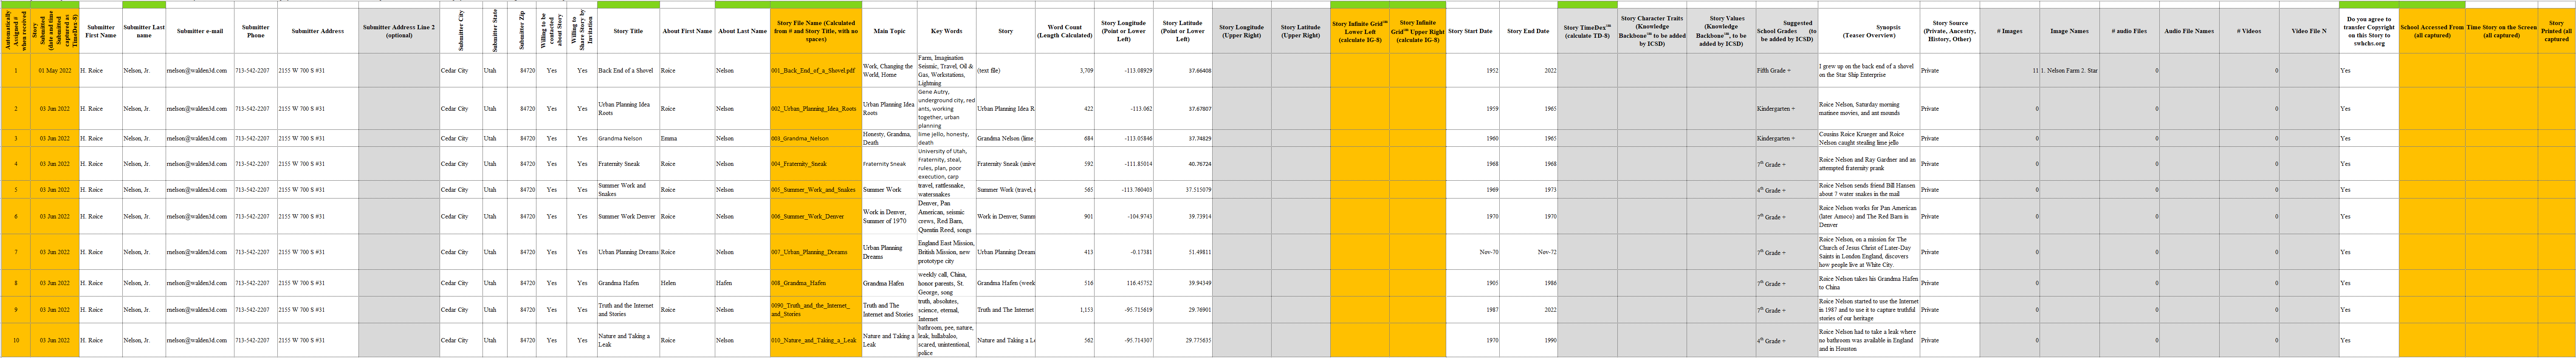The width and height of the screenshot is (2576, 358).
Task: Click the 'Story Title' column header
Action: 628,31
